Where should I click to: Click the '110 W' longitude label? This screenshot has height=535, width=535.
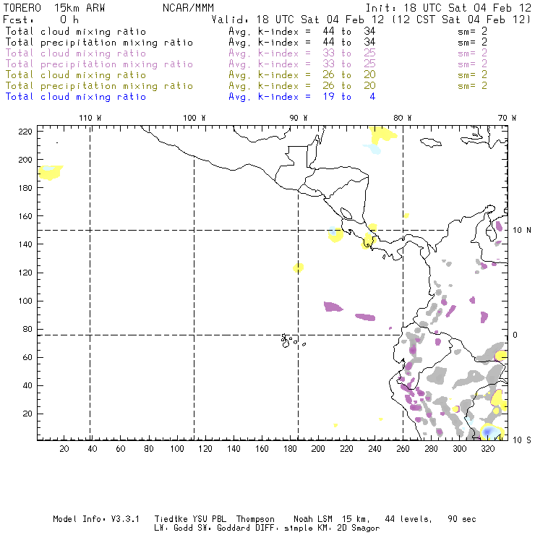pyautogui.click(x=90, y=118)
